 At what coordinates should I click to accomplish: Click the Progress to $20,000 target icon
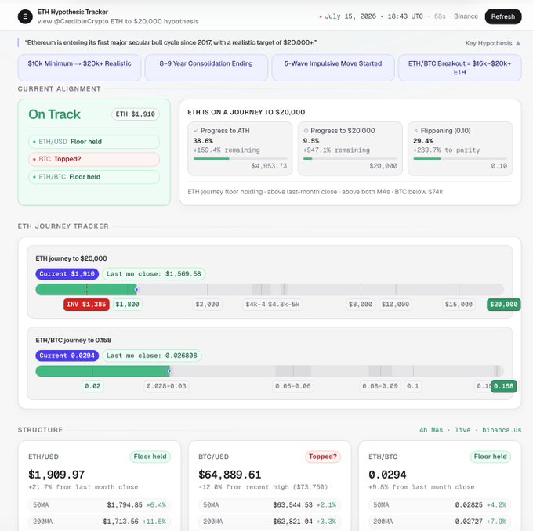tap(306, 131)
